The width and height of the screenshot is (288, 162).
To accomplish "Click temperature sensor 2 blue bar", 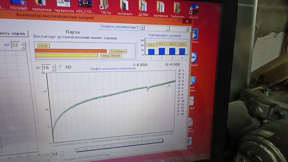I will point(162,51).
